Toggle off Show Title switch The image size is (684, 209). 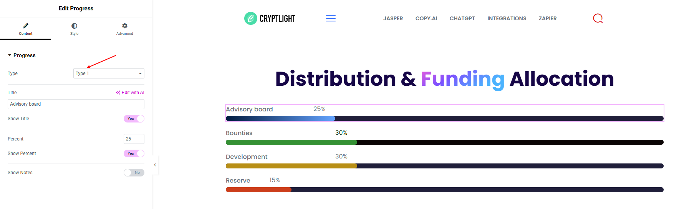[134, 119]
